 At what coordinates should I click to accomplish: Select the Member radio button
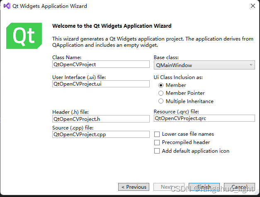click(x=160, y=85)
